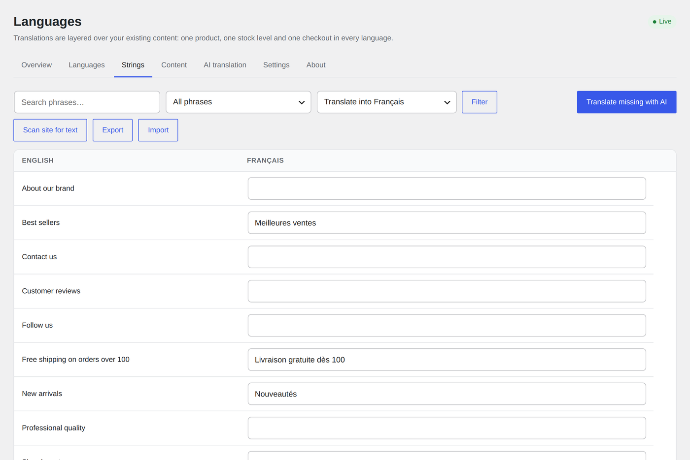Click 'Free shipping on orders over 100' text
The height and width of the screenshot is (460, 690).
[76, 360]
